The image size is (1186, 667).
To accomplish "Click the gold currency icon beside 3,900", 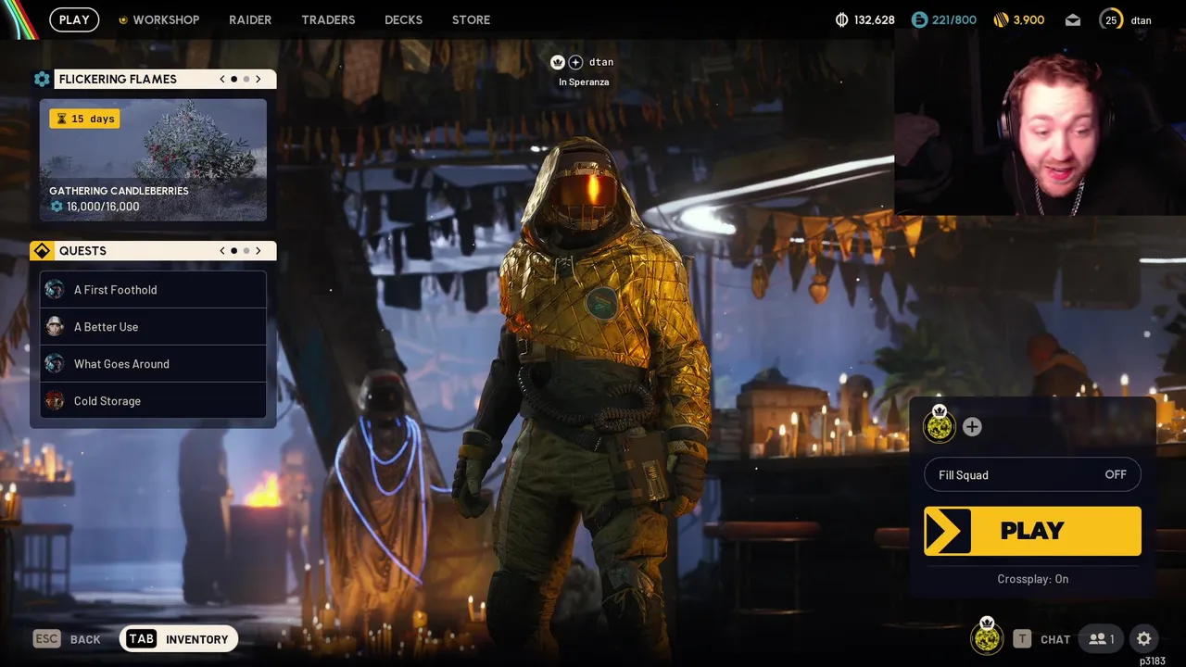I will click(1001, 19).
